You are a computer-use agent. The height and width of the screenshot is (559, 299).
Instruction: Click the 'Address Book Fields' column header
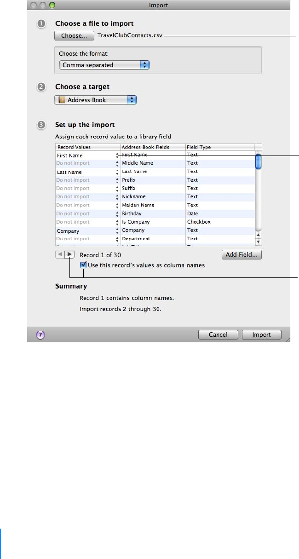[x=153, y=147]
